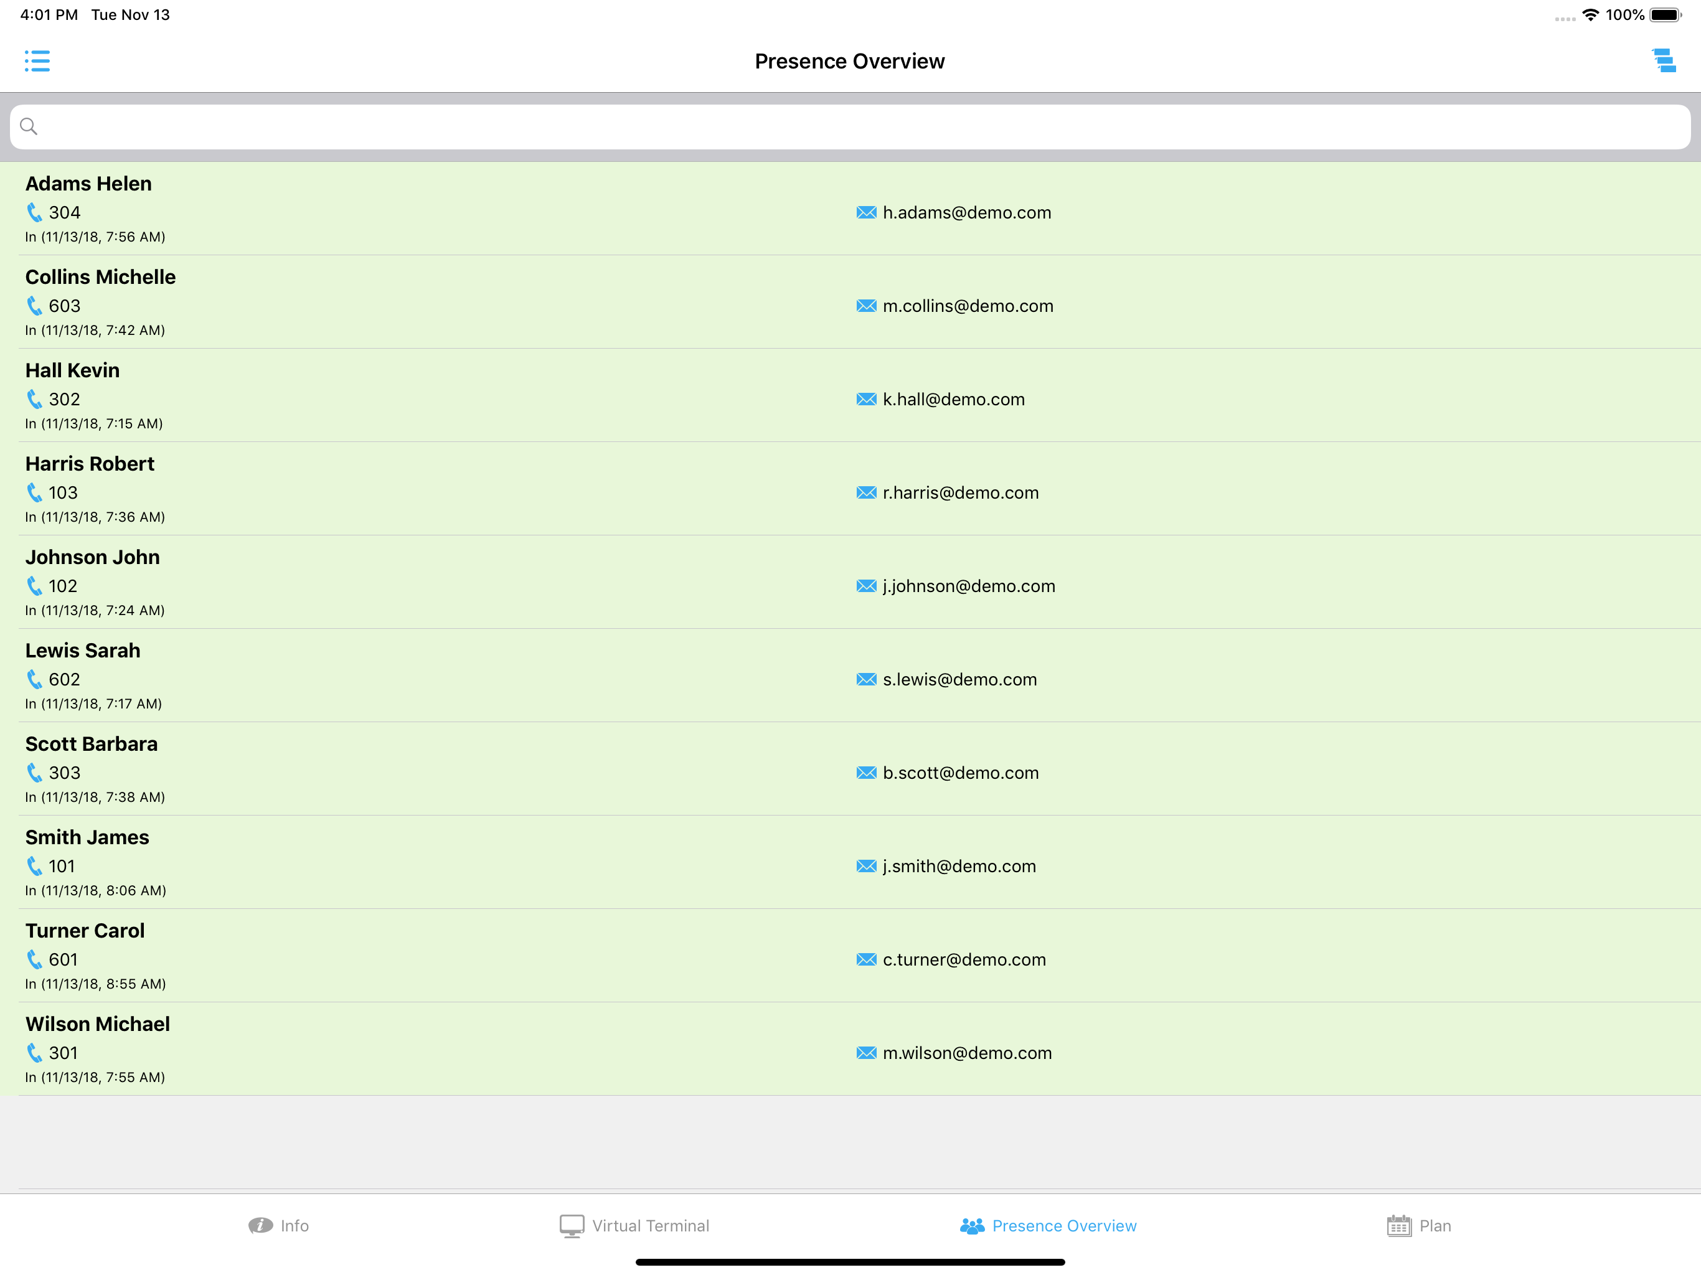Click mail icon beside m.wilson@demo.com

tap(866, 1053)
